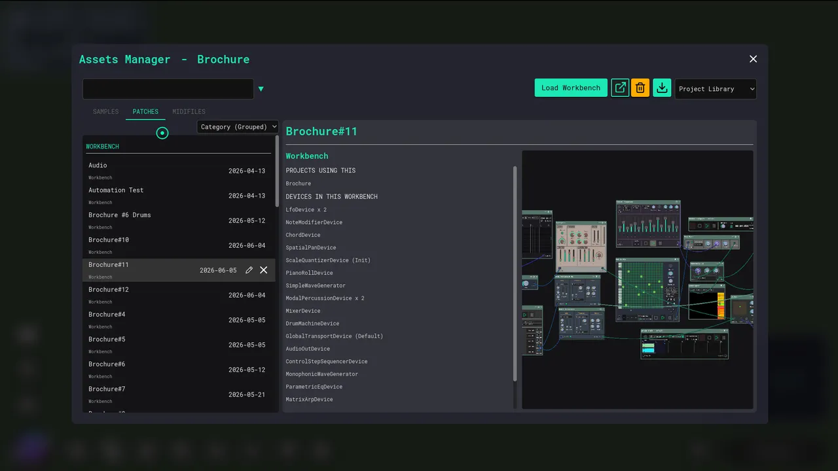Image resolution: width=838 pixels, height=471 pixels.
Task: Click the Brochure project link under Projects Using This
Action: [299, 184]
